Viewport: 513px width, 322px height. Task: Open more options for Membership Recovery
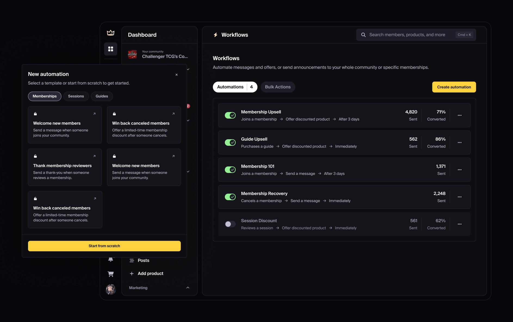click(459, 197)
